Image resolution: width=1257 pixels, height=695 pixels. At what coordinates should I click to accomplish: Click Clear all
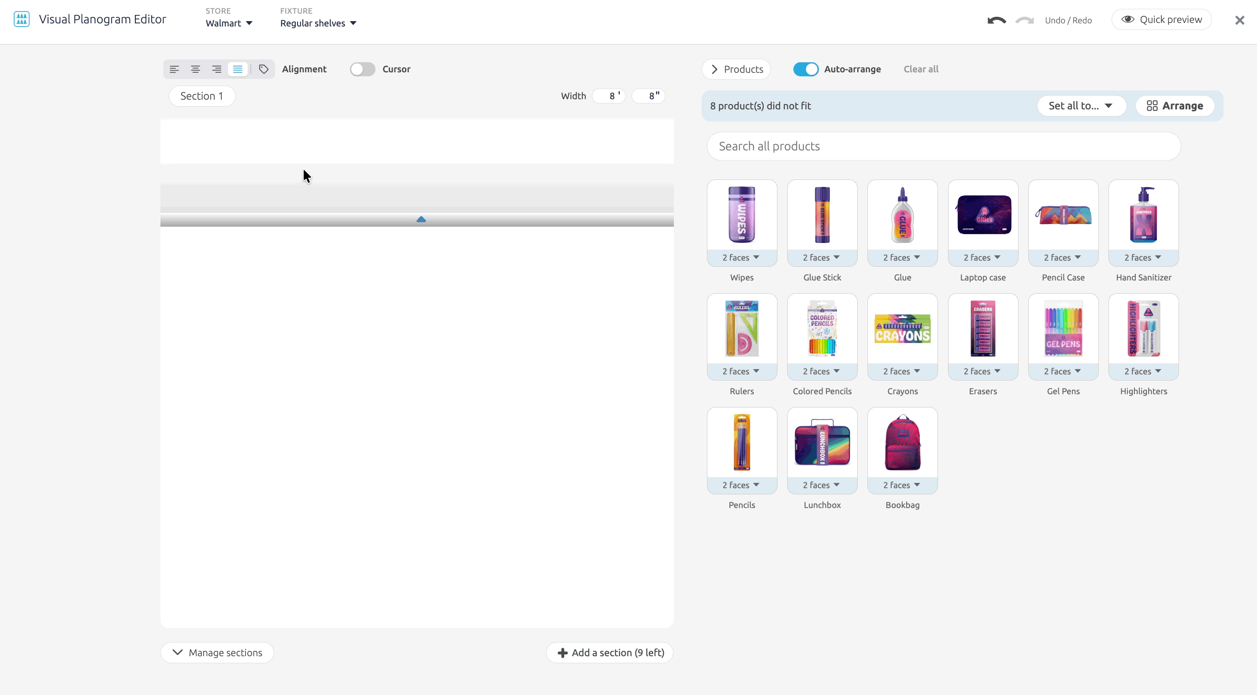(x=921, y=69)
